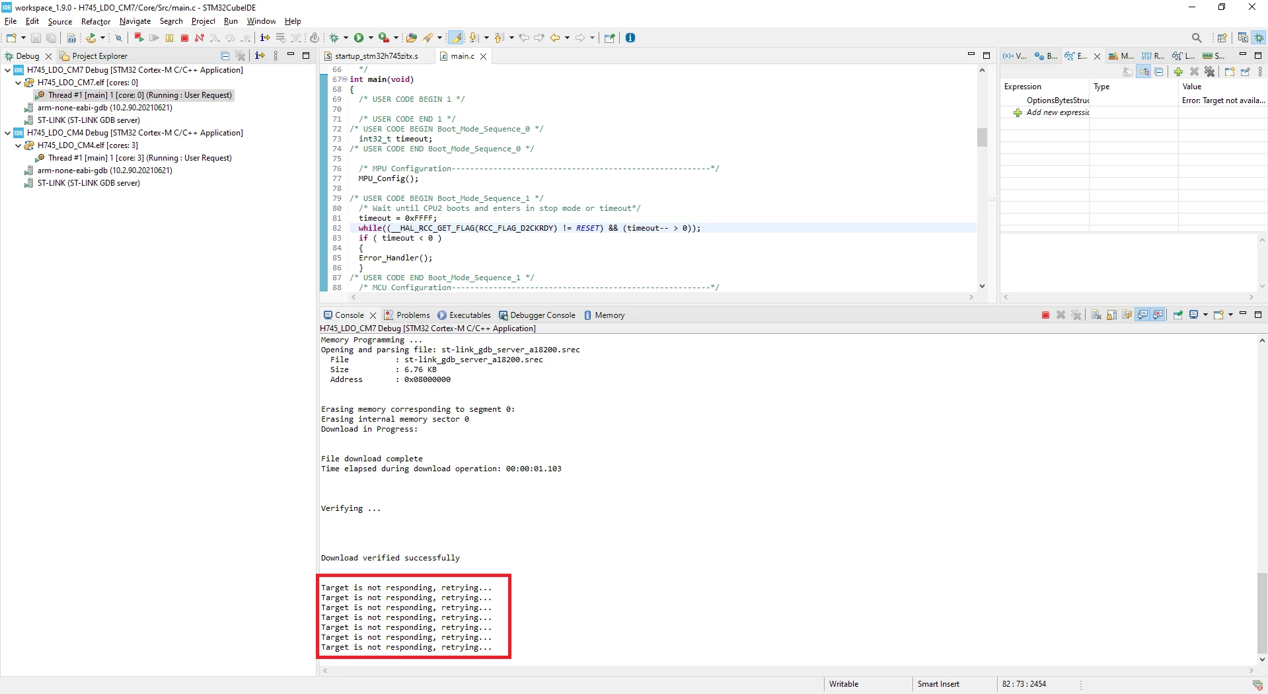Click the Console terminate red square

pyautogui.click(x=1045, y=315)
